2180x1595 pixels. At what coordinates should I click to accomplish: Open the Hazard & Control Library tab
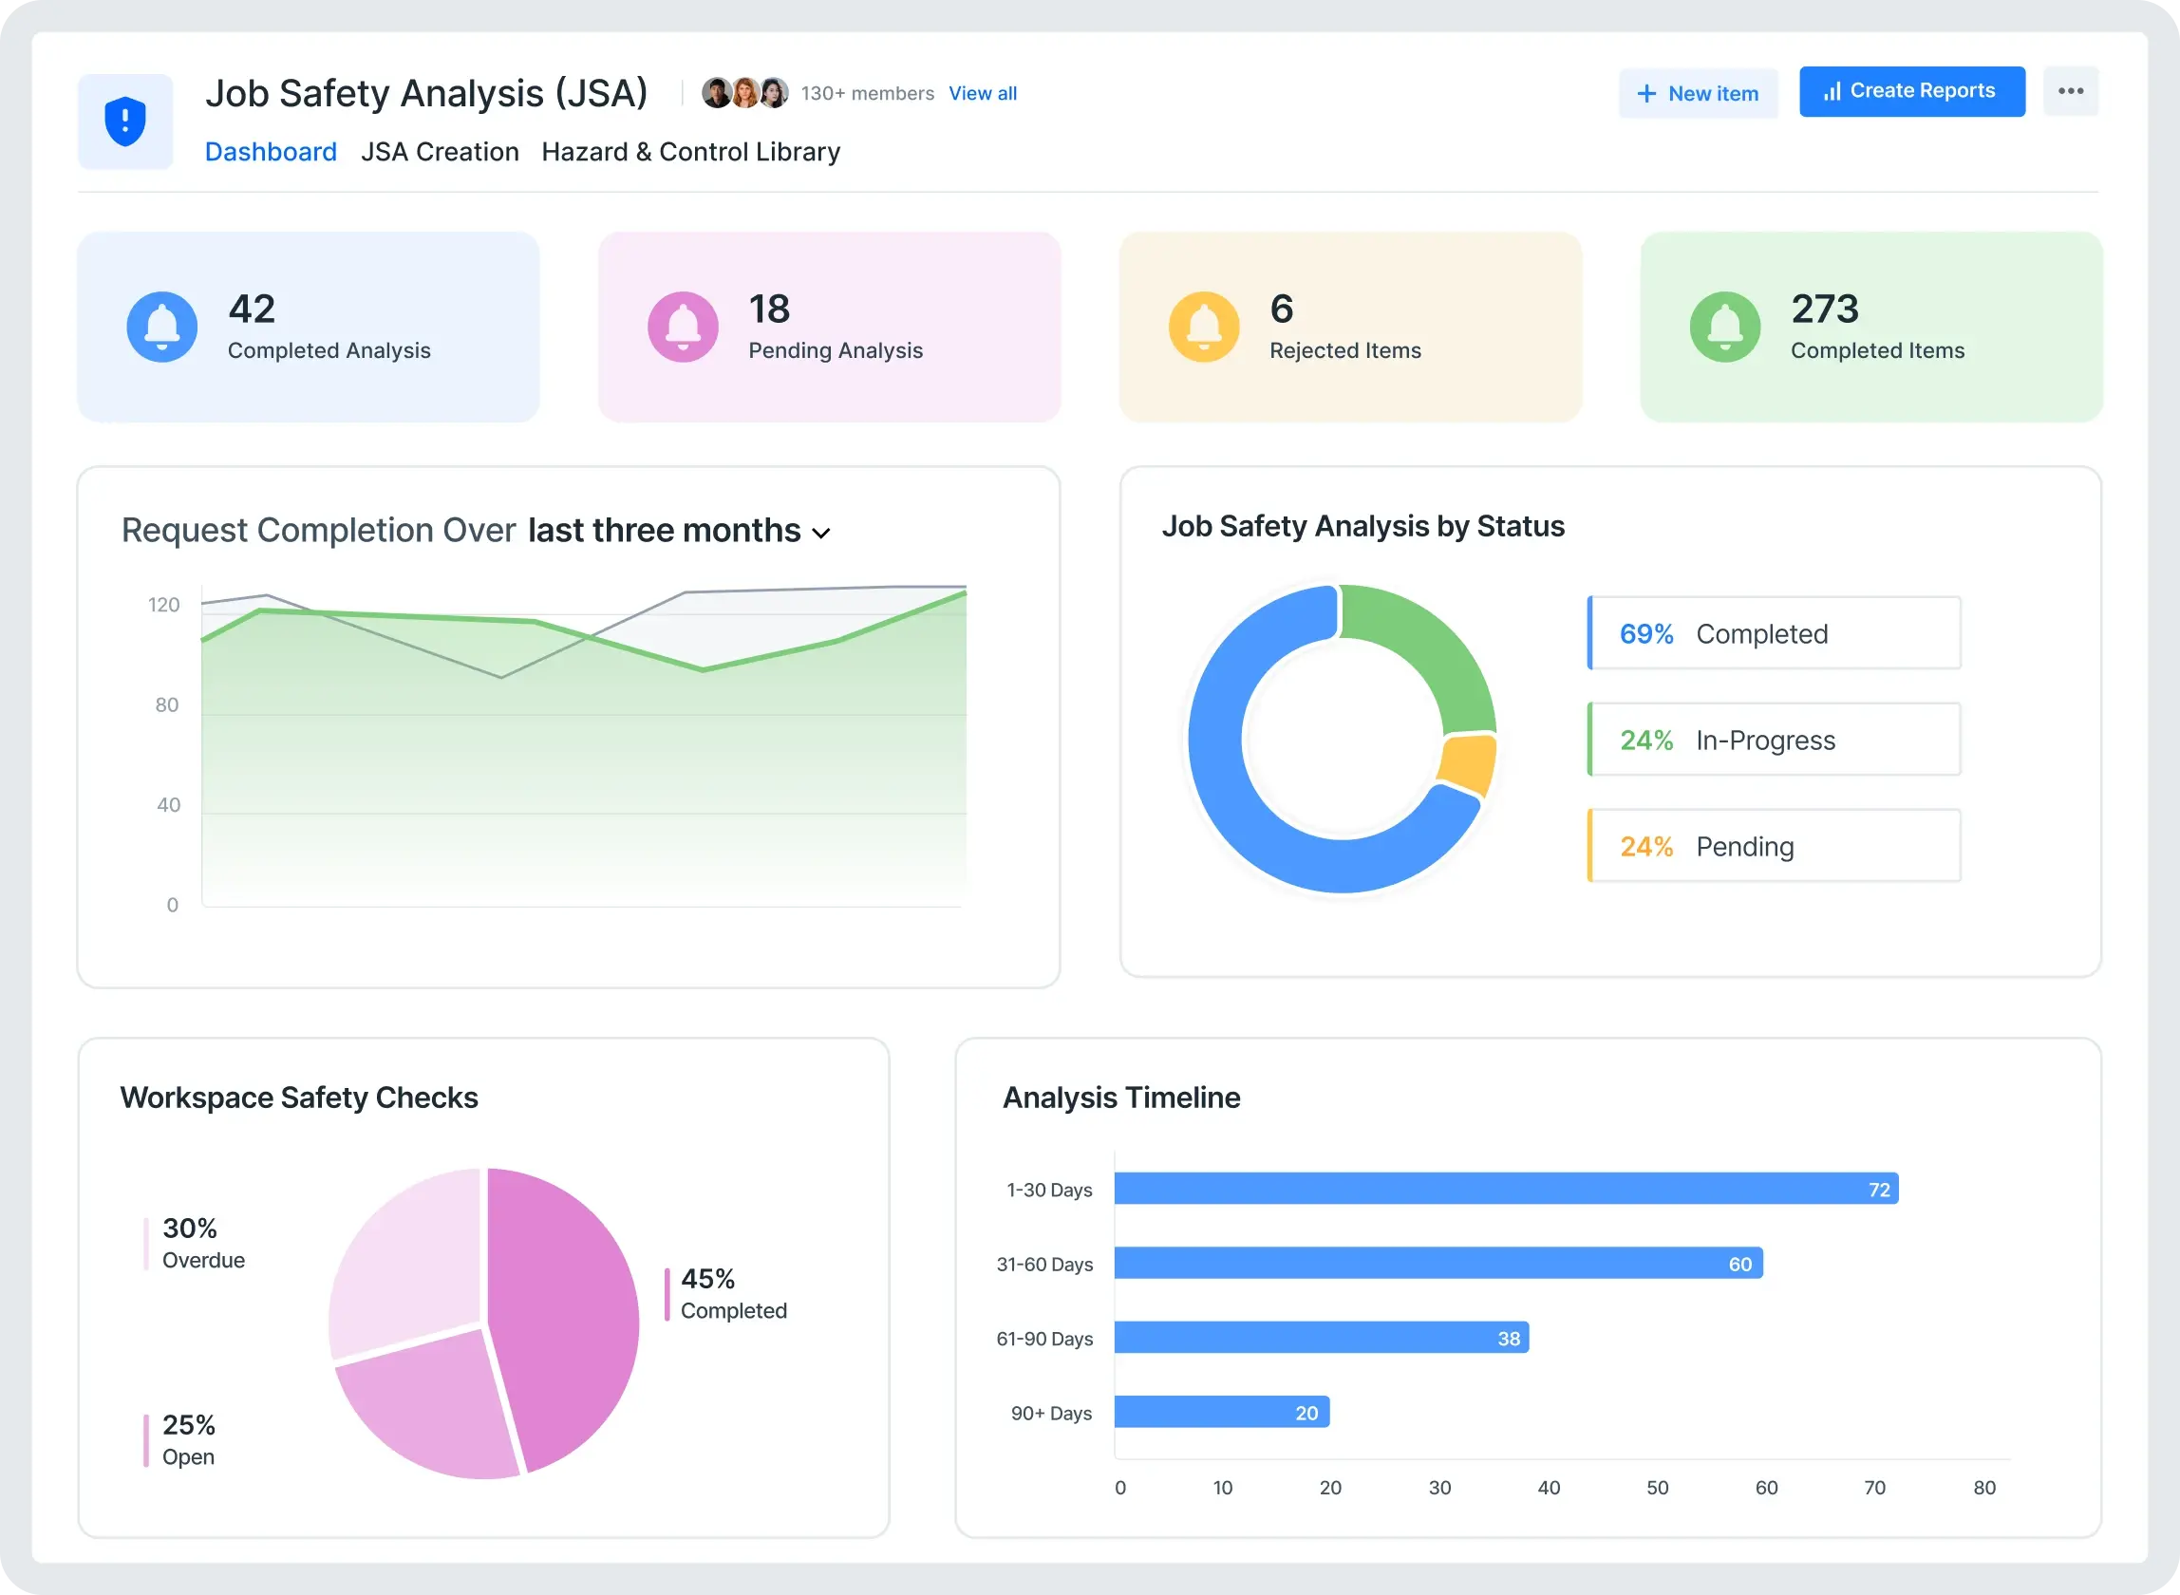[x=690, y=152]
